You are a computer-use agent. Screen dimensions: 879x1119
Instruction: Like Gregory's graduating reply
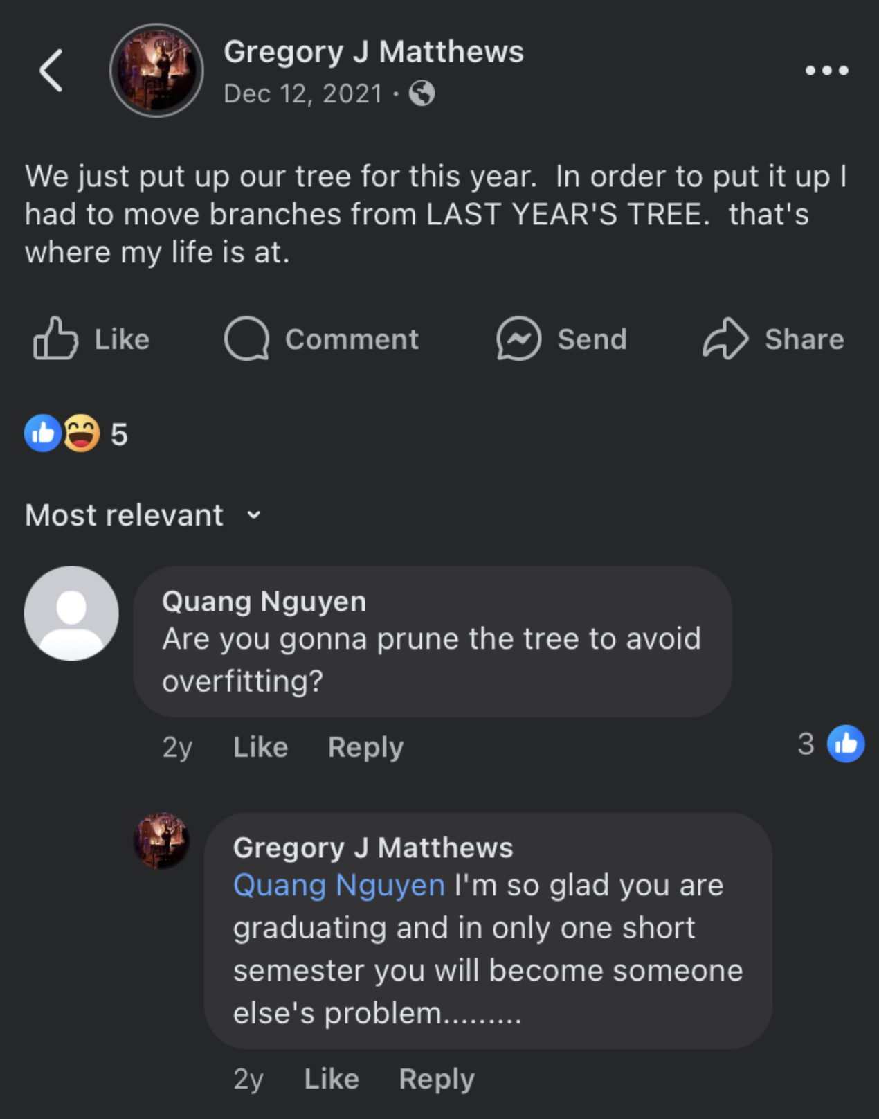coord(332,1079)
